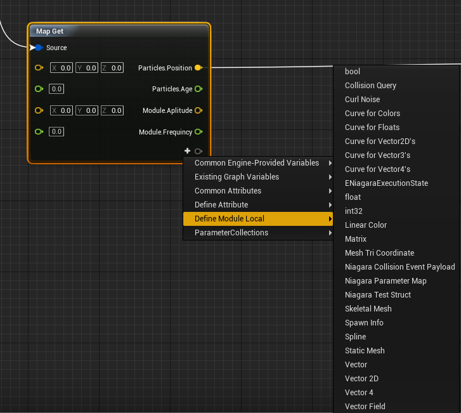Click the empty grey pin beside plus icon
This screenshot has height=413, width=461.
click(198, 151)
